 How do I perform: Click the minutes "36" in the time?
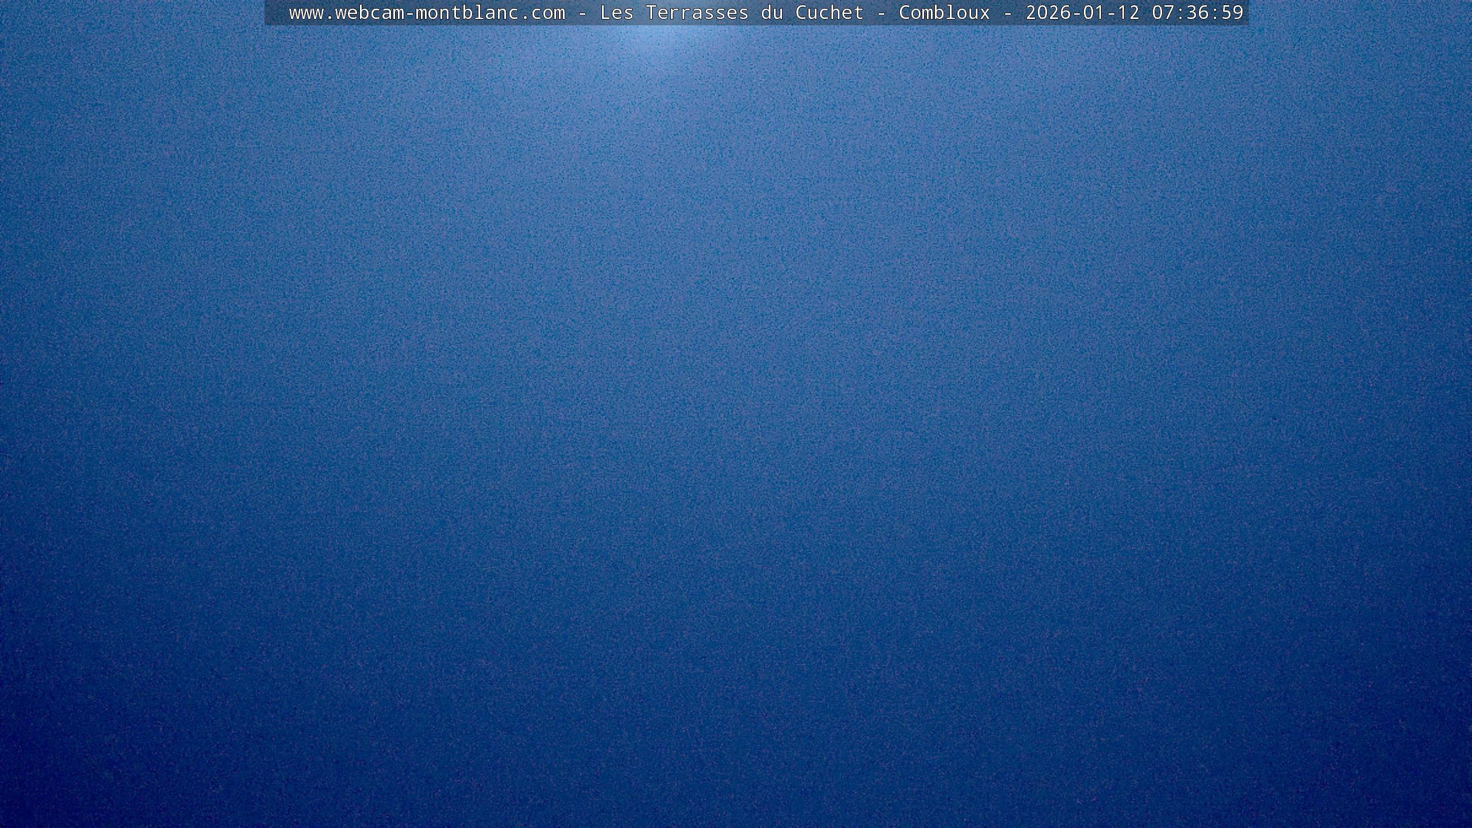pyautogui.click(x=1197, y=13)
